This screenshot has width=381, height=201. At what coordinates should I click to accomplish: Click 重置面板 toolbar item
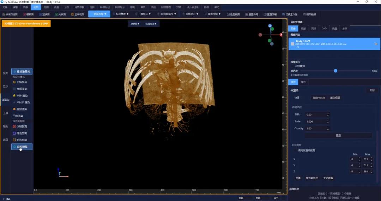pos(270,14)
